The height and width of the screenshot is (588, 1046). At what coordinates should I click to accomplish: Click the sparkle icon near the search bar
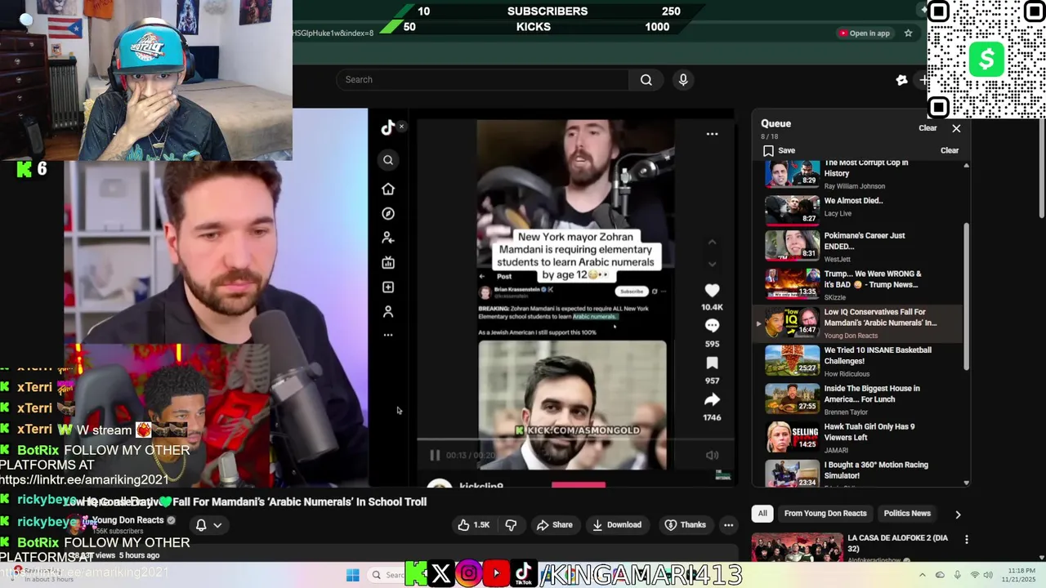[x=901, y=80]
